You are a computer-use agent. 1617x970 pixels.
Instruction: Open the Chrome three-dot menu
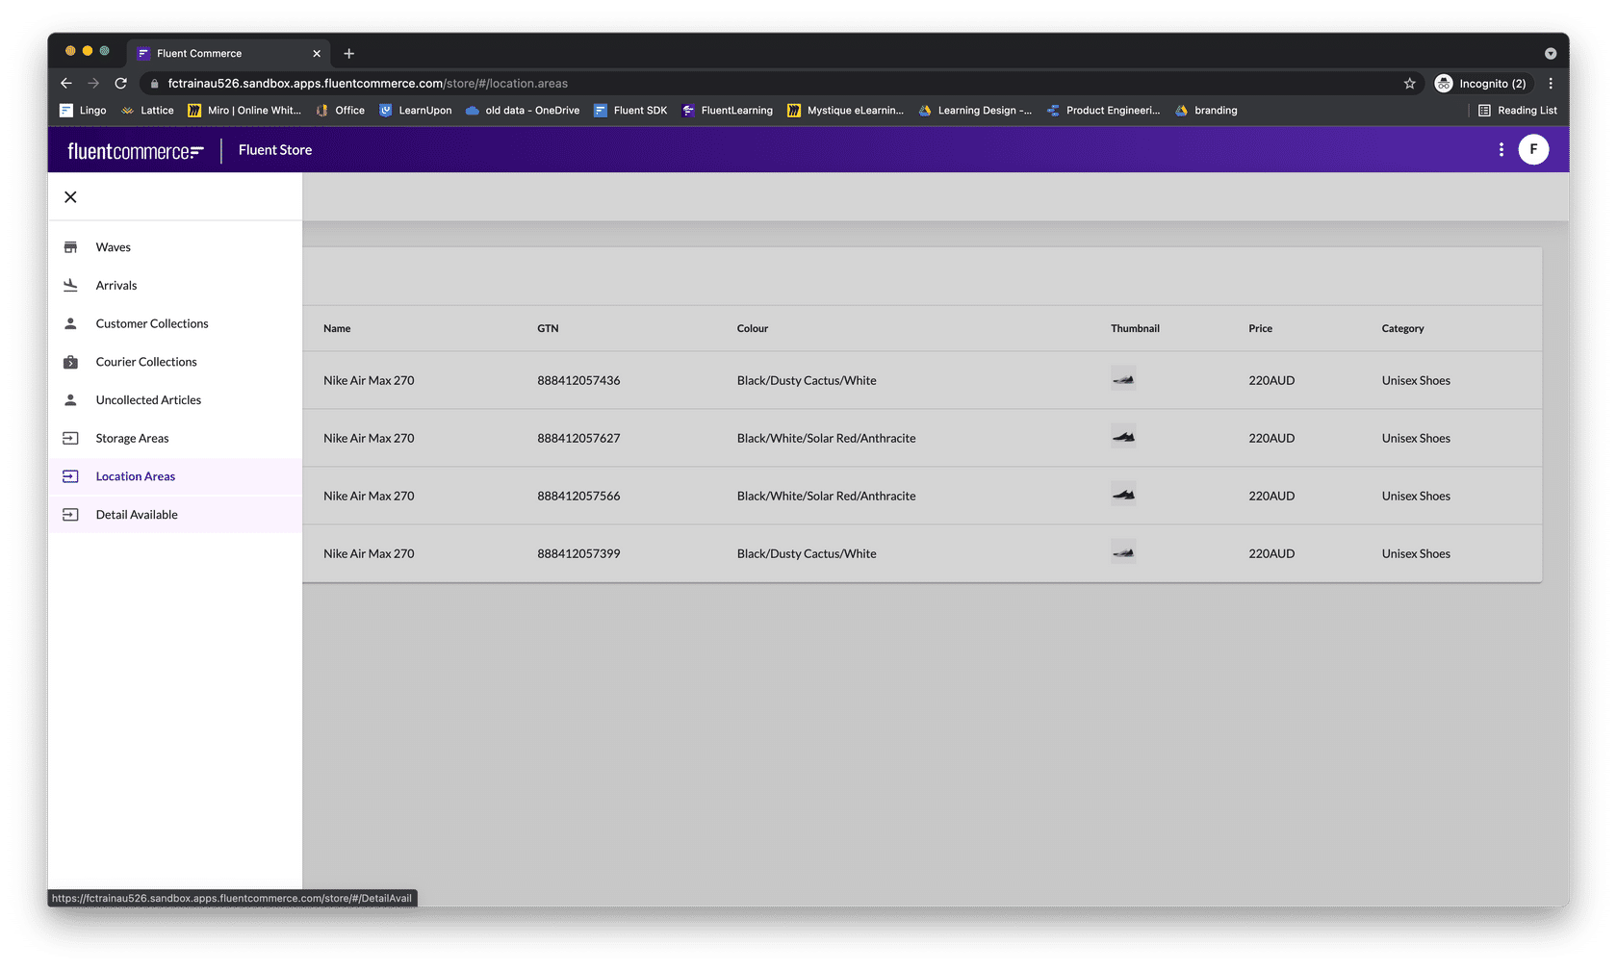pyautogui.click(x=1551, y=84)
